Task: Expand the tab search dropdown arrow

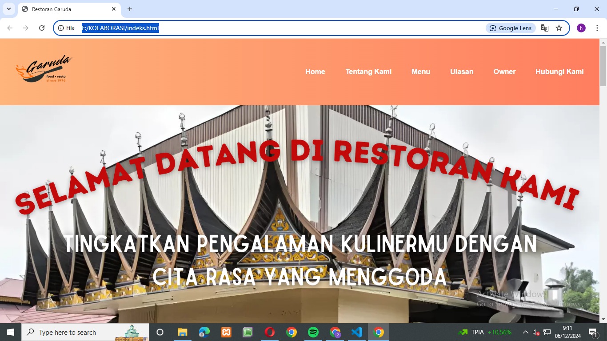Action: coord(8,9)
